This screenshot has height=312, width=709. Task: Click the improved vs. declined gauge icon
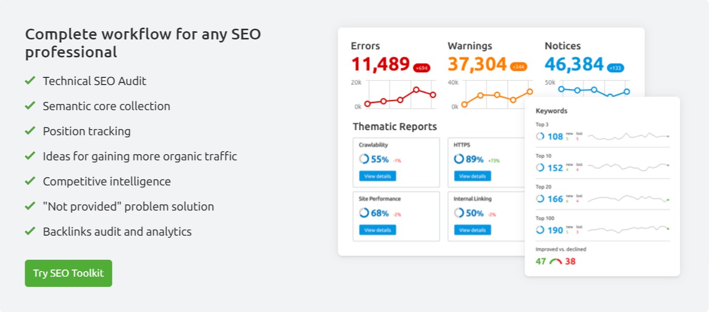tap(555, 261)
